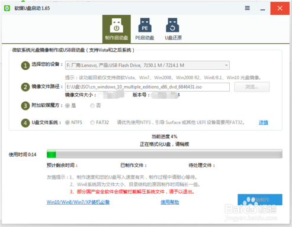Click the green progress bar

pyautogui.click(x=164, y=154)
